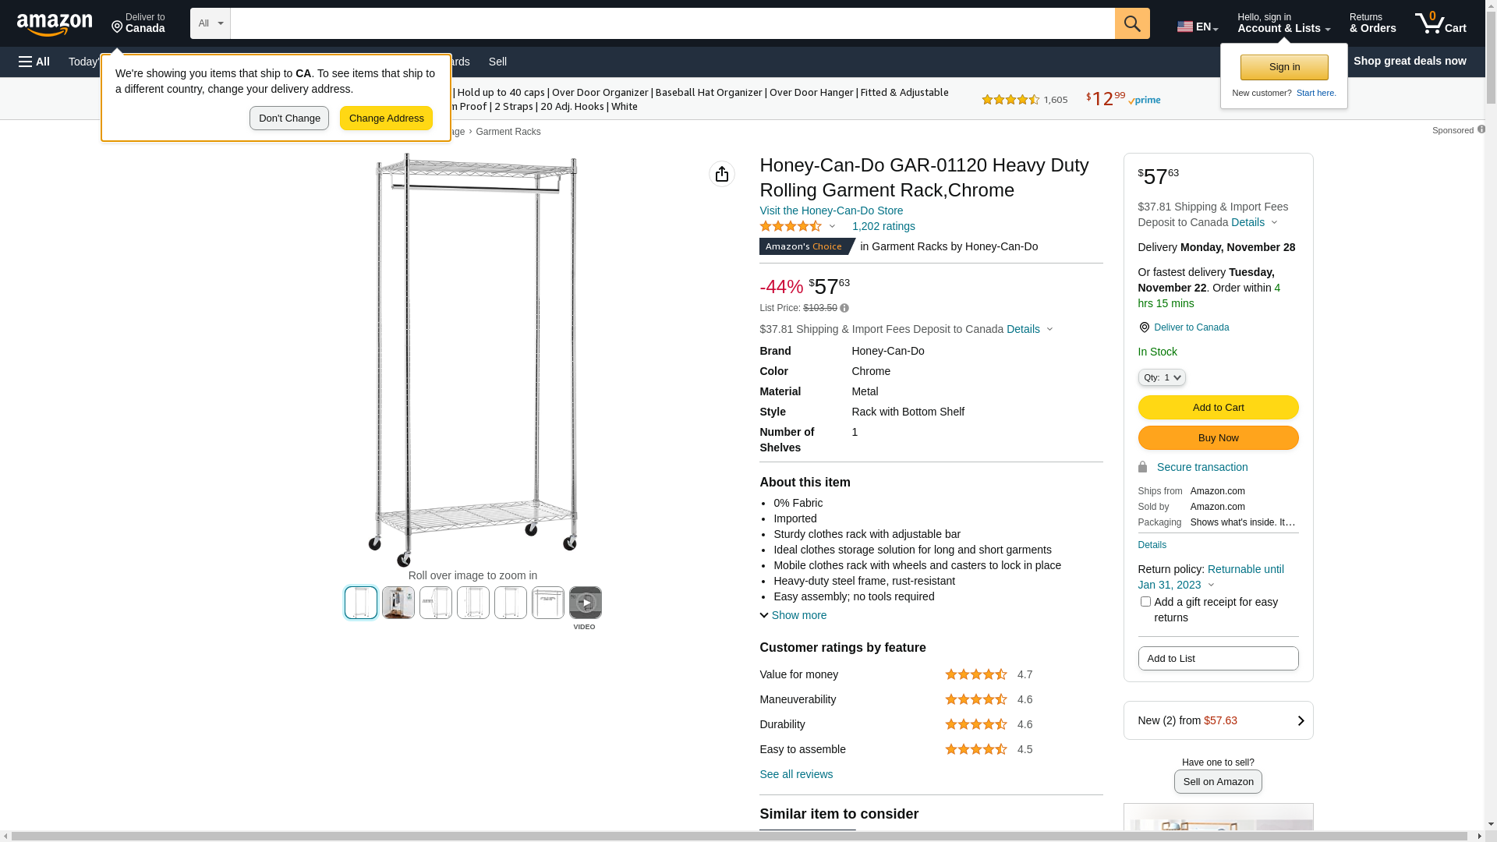Viewport: 1497px width, 842px height.
Task: Open the language flag selector EN
Action: pyautogui.click(x=1197, y=27)
